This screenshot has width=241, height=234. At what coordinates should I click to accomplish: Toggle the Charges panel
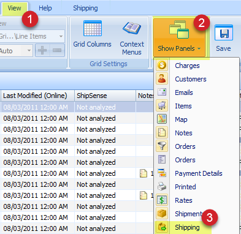pyautogui.click(x=187, y=66)
